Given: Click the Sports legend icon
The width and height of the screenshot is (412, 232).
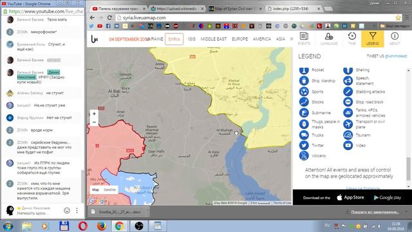Looking at the screenshot, I should point(304,92).
